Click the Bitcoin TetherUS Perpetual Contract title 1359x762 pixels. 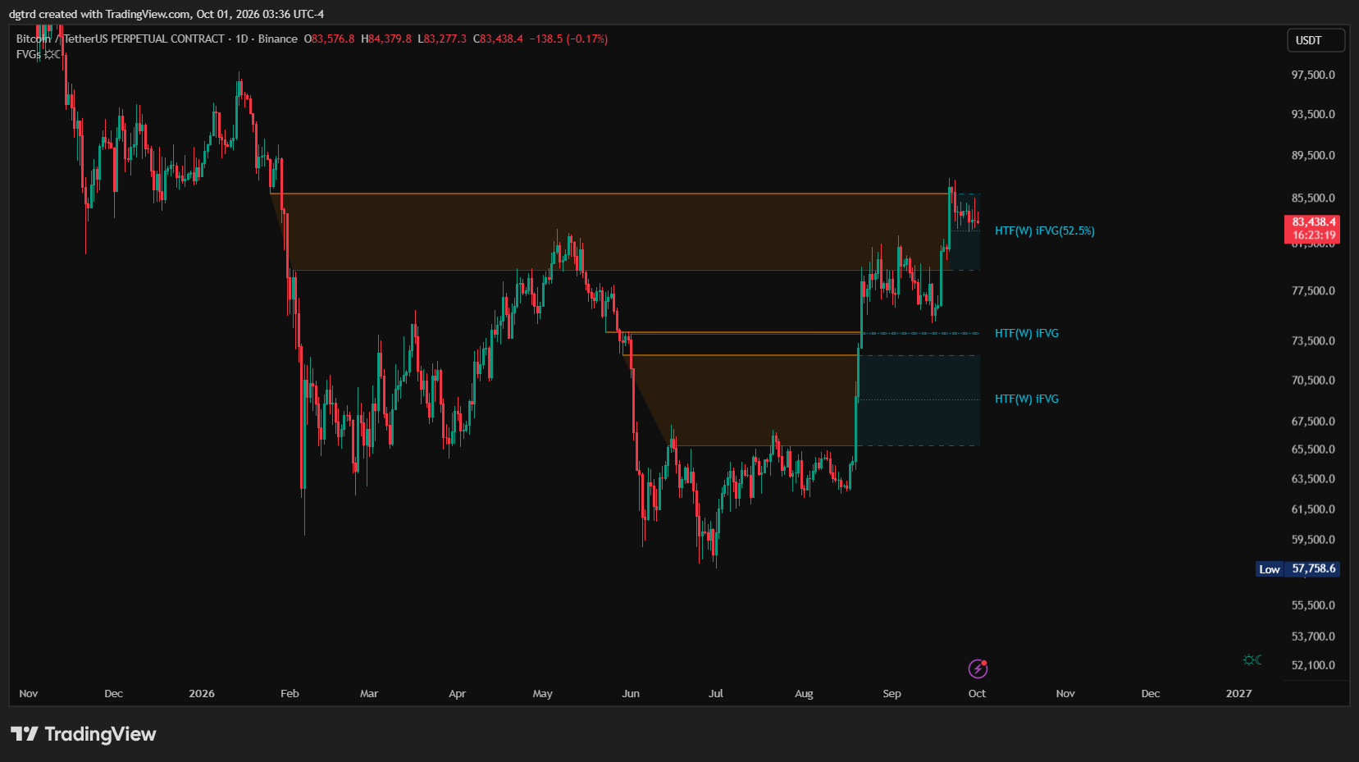(121, 39)
